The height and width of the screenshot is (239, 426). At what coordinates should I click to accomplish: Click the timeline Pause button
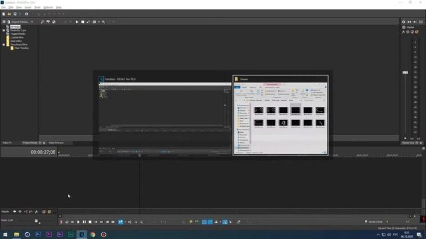tap(85, 222)
